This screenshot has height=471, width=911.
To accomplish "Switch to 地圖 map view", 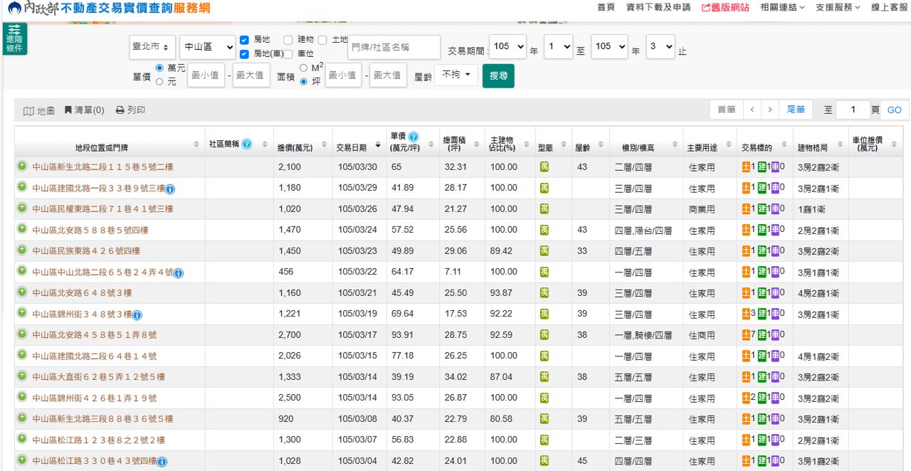I will coord(39,110).
